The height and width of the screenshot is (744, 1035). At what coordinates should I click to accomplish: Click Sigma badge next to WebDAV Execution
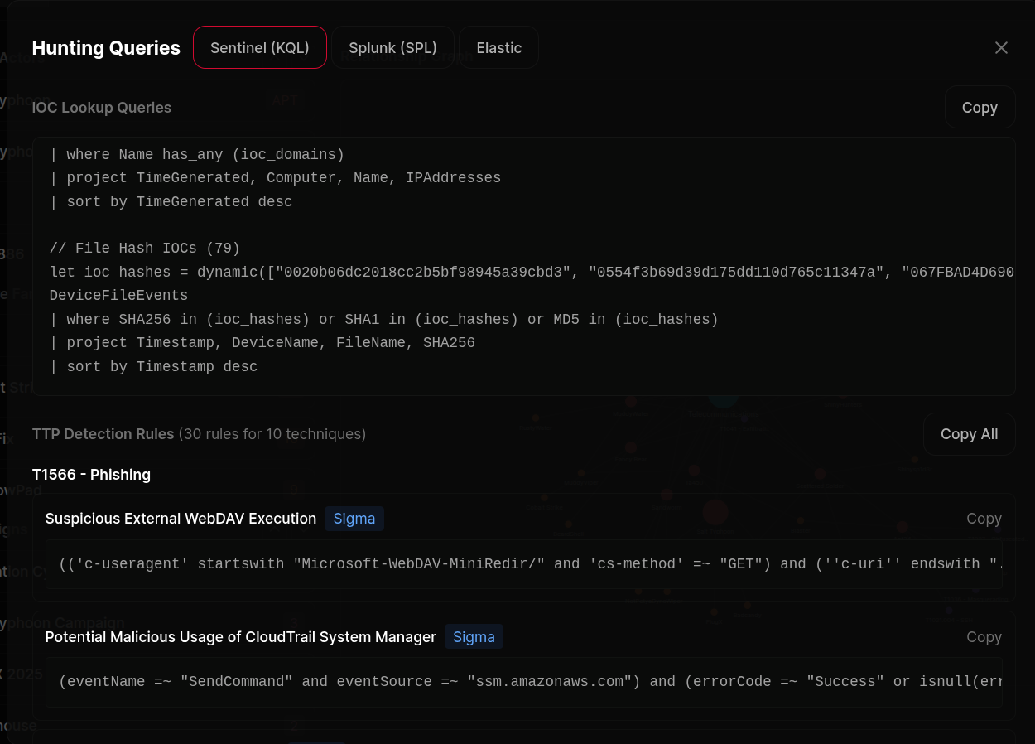point(354,519)
